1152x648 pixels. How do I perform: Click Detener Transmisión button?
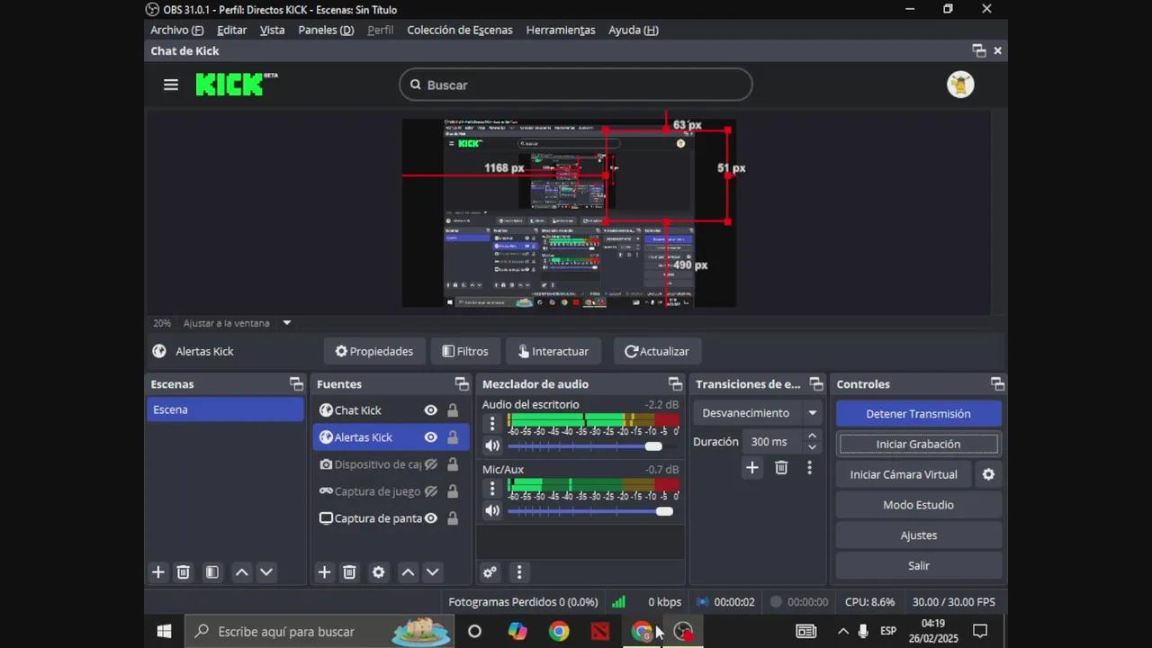coord(918,414)
